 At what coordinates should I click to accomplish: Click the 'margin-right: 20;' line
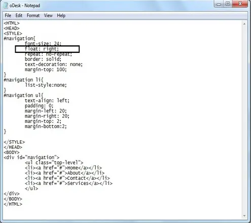click(47, 116)
